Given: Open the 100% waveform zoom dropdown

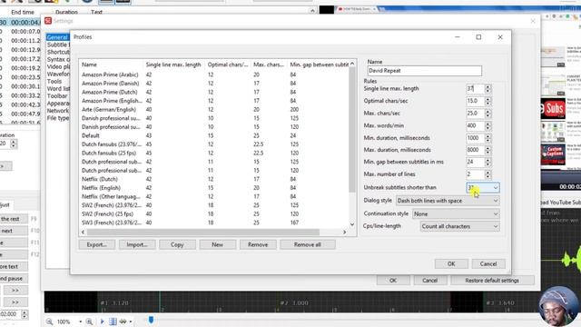Looking at the screenshot, I should [x=81, y=322].
